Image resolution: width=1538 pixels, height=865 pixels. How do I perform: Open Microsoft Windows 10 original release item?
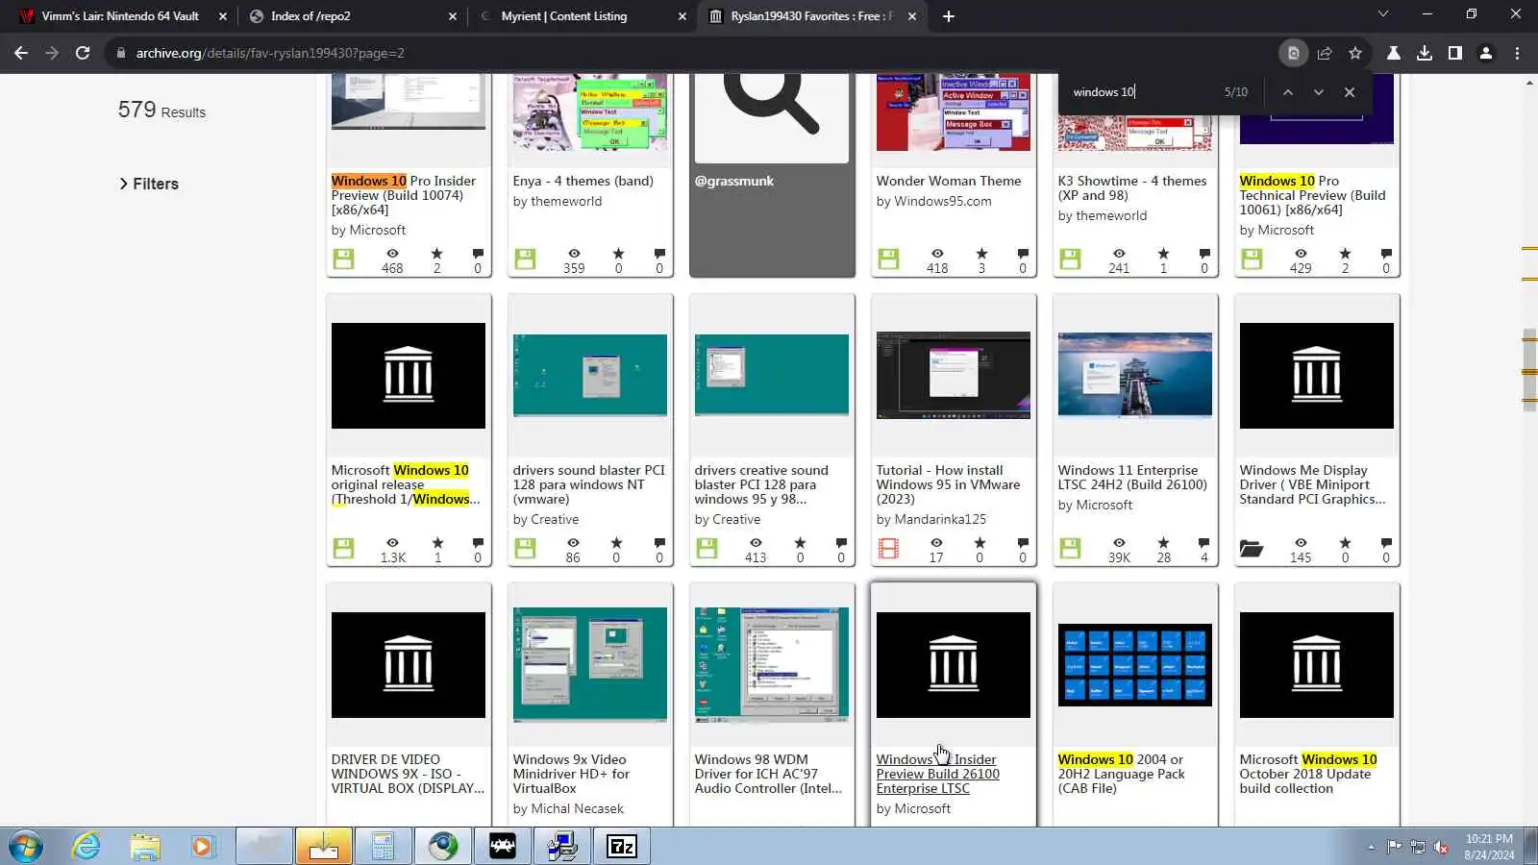pyautogui.click(x=406, y=484)
